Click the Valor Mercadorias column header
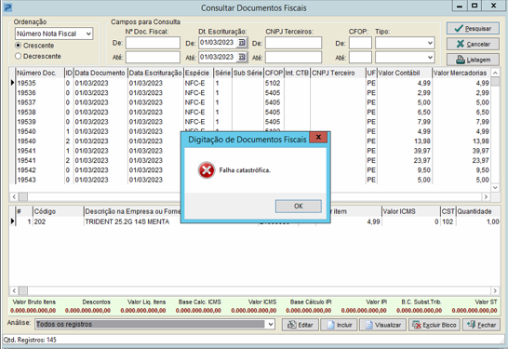Image resolution: width=508 pixels, height=349 pixels. pyautogui.click(x=461, y=73)
